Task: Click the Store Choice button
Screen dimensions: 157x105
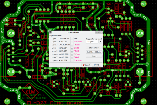Action: pyautogui.click(x=94, y=48)
